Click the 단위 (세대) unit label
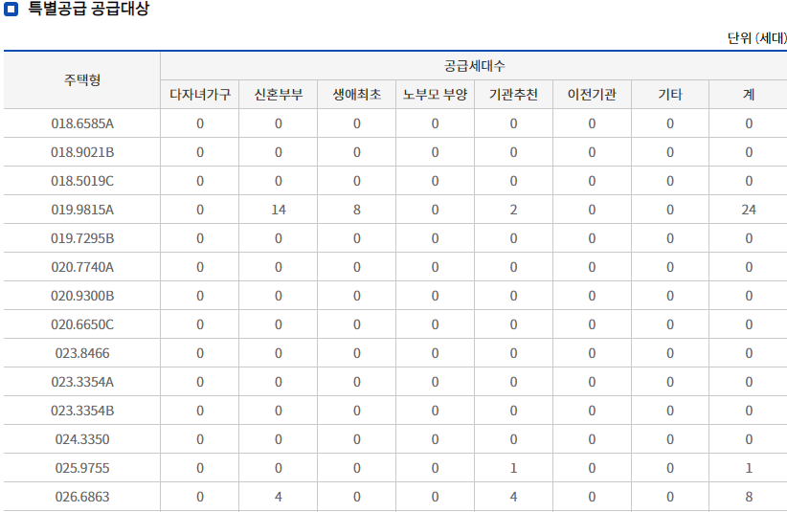The width and height of the screenshot is (787, 512). [757, 38]
